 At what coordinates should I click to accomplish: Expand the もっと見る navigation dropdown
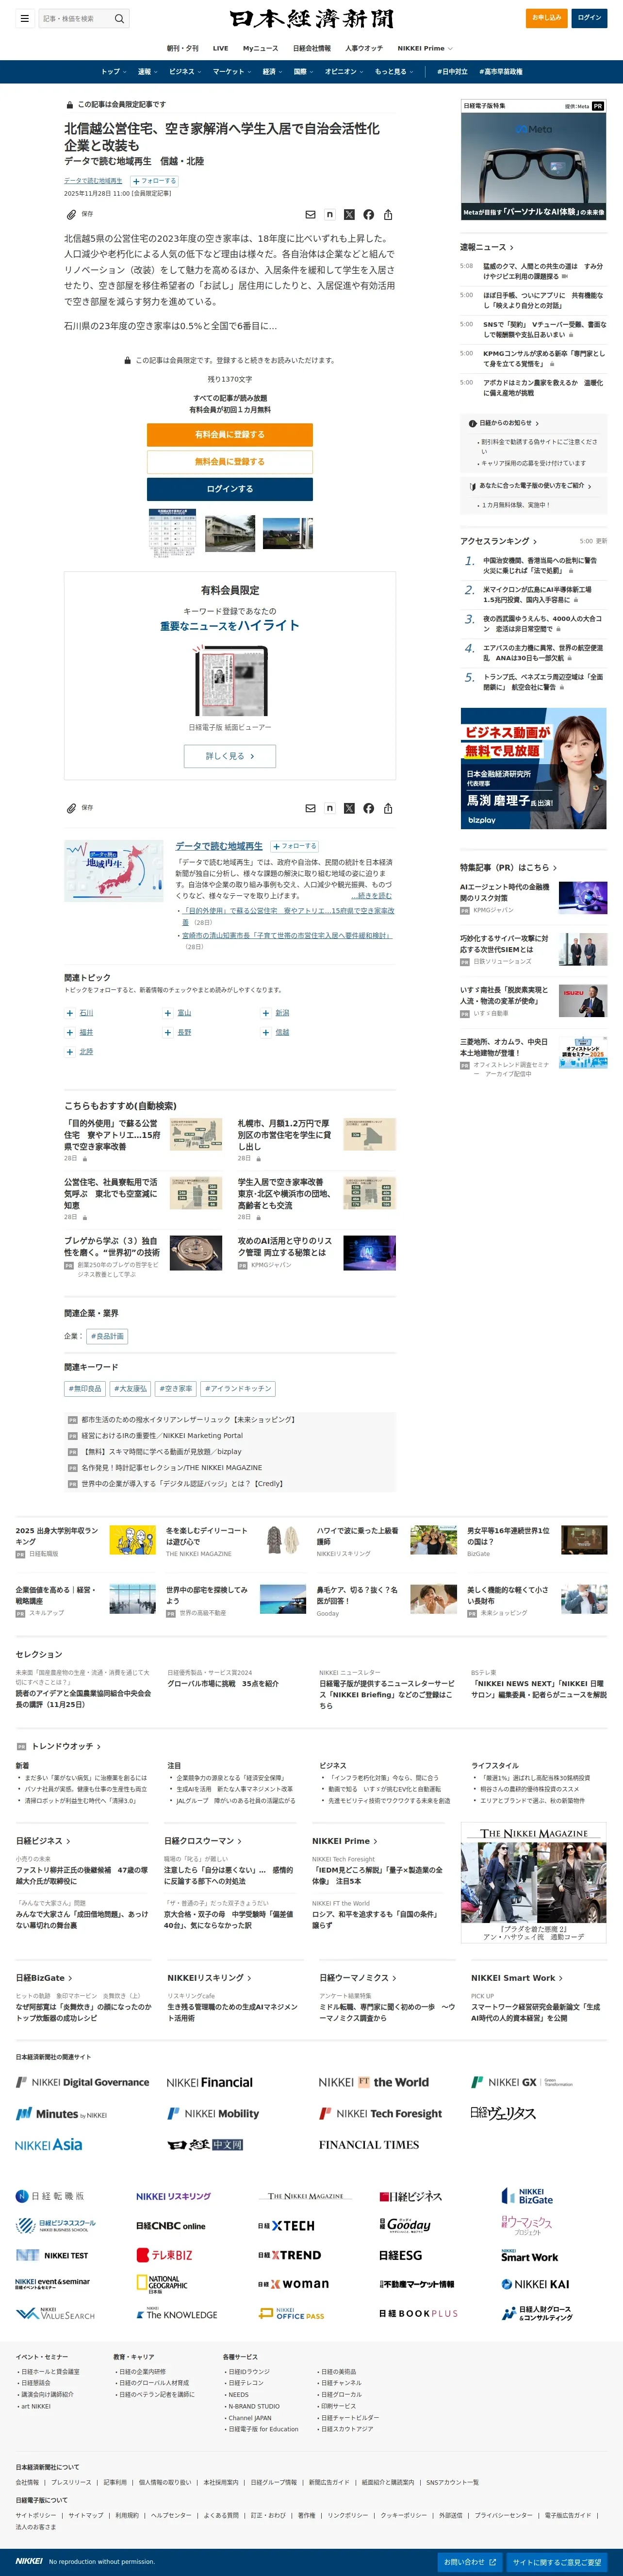[x=394, y=72]
